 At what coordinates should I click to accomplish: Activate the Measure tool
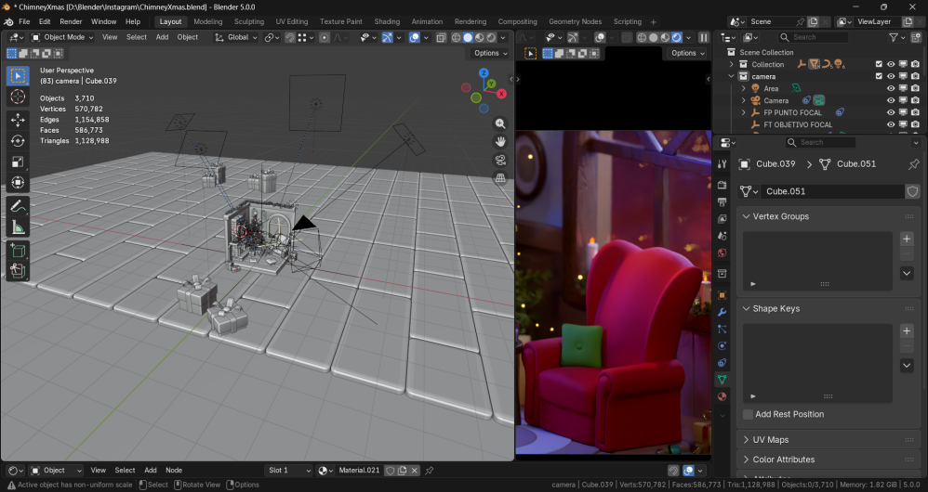[18, 227]
